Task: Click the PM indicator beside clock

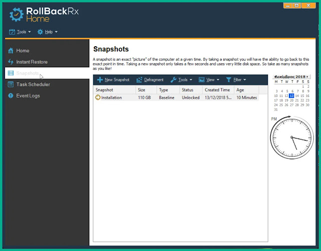Action: (274, 119)
